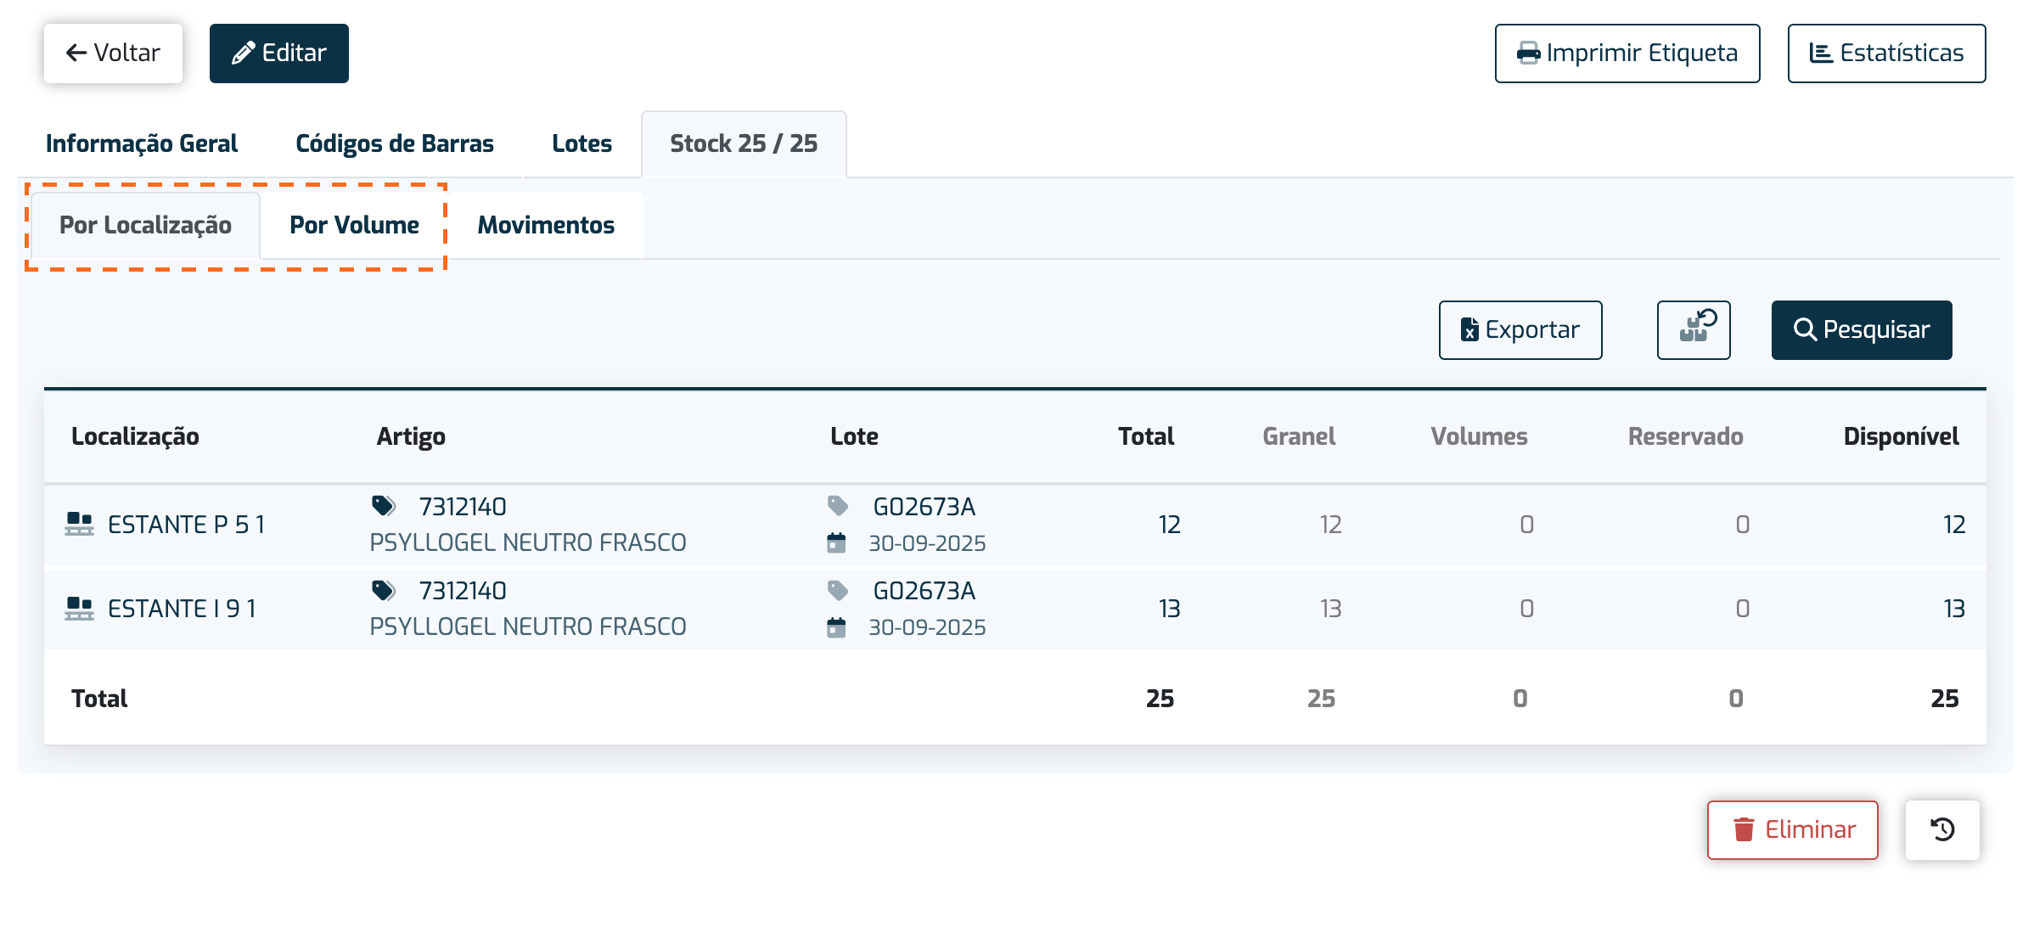Click the shelf icon beside ESTANTE P 5 1
The image size is (2034, 927).
(x=79, y=524)
